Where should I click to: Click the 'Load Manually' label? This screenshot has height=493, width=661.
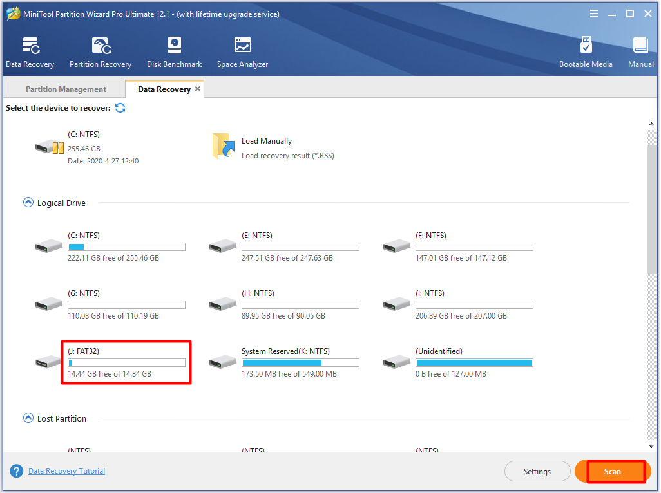pos(267,141)
